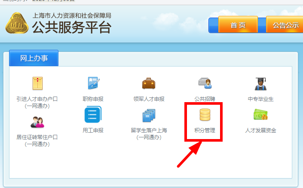Click the 留学生落户上海 folders icon
303x188 pixels.
[x=149, y=115]
